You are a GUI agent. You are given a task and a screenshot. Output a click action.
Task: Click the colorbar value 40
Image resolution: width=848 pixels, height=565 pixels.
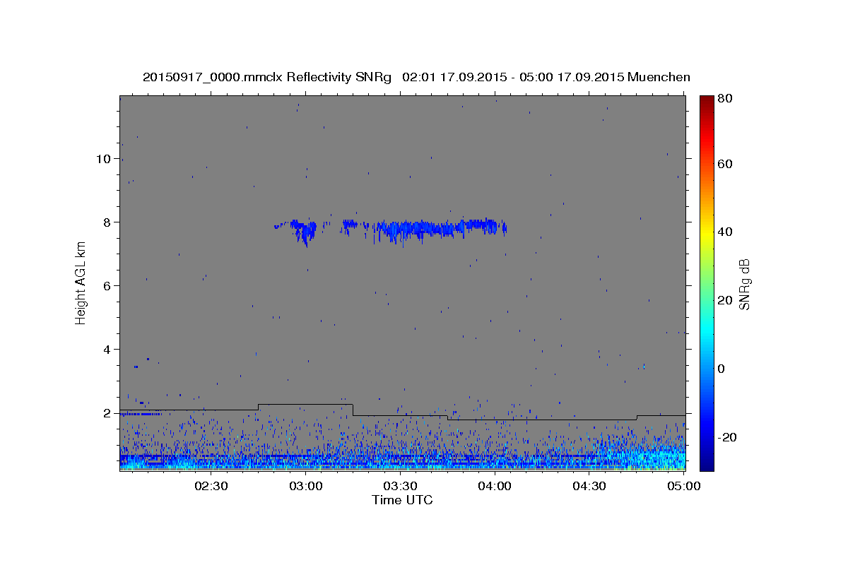726,232
